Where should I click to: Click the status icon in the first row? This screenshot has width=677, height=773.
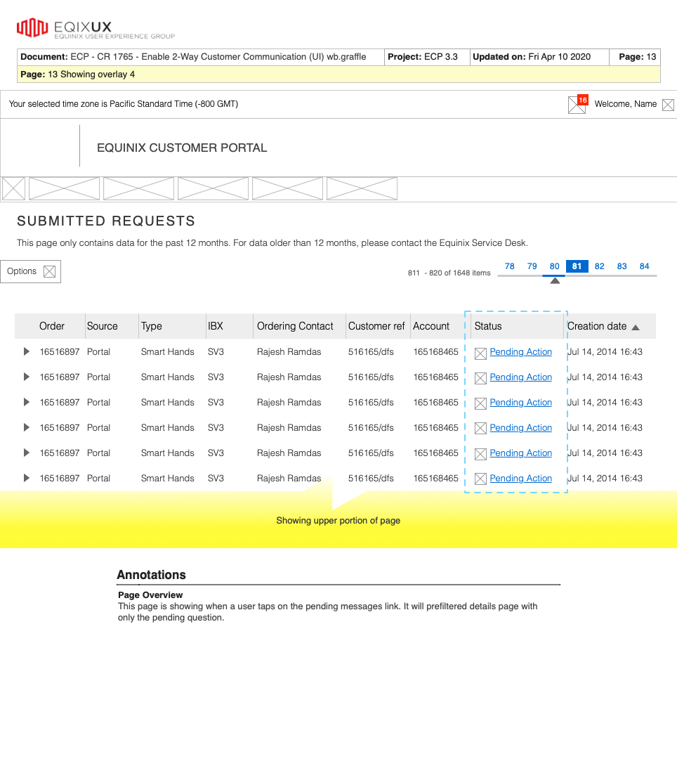point(480,353)
